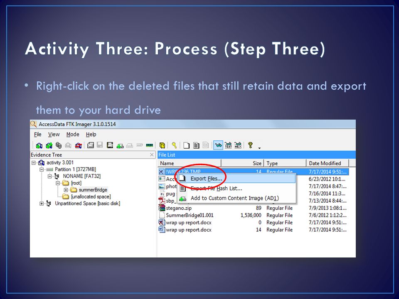399x299 pixels.
Task: Click the Capture Memory chip icon
Action: (x=149, y=145)
